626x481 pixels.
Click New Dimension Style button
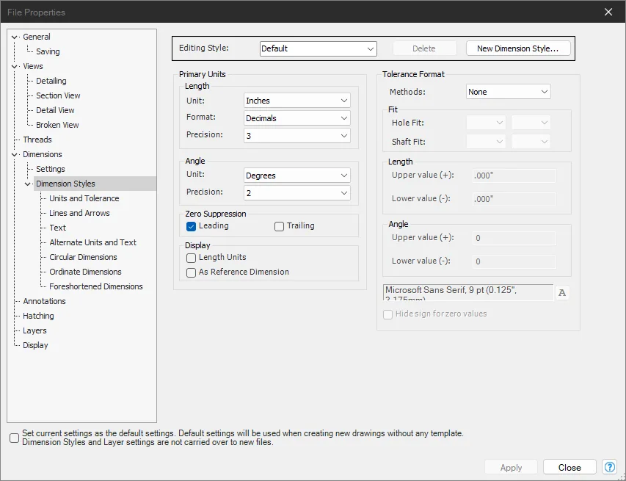click(x=518, y=48)
